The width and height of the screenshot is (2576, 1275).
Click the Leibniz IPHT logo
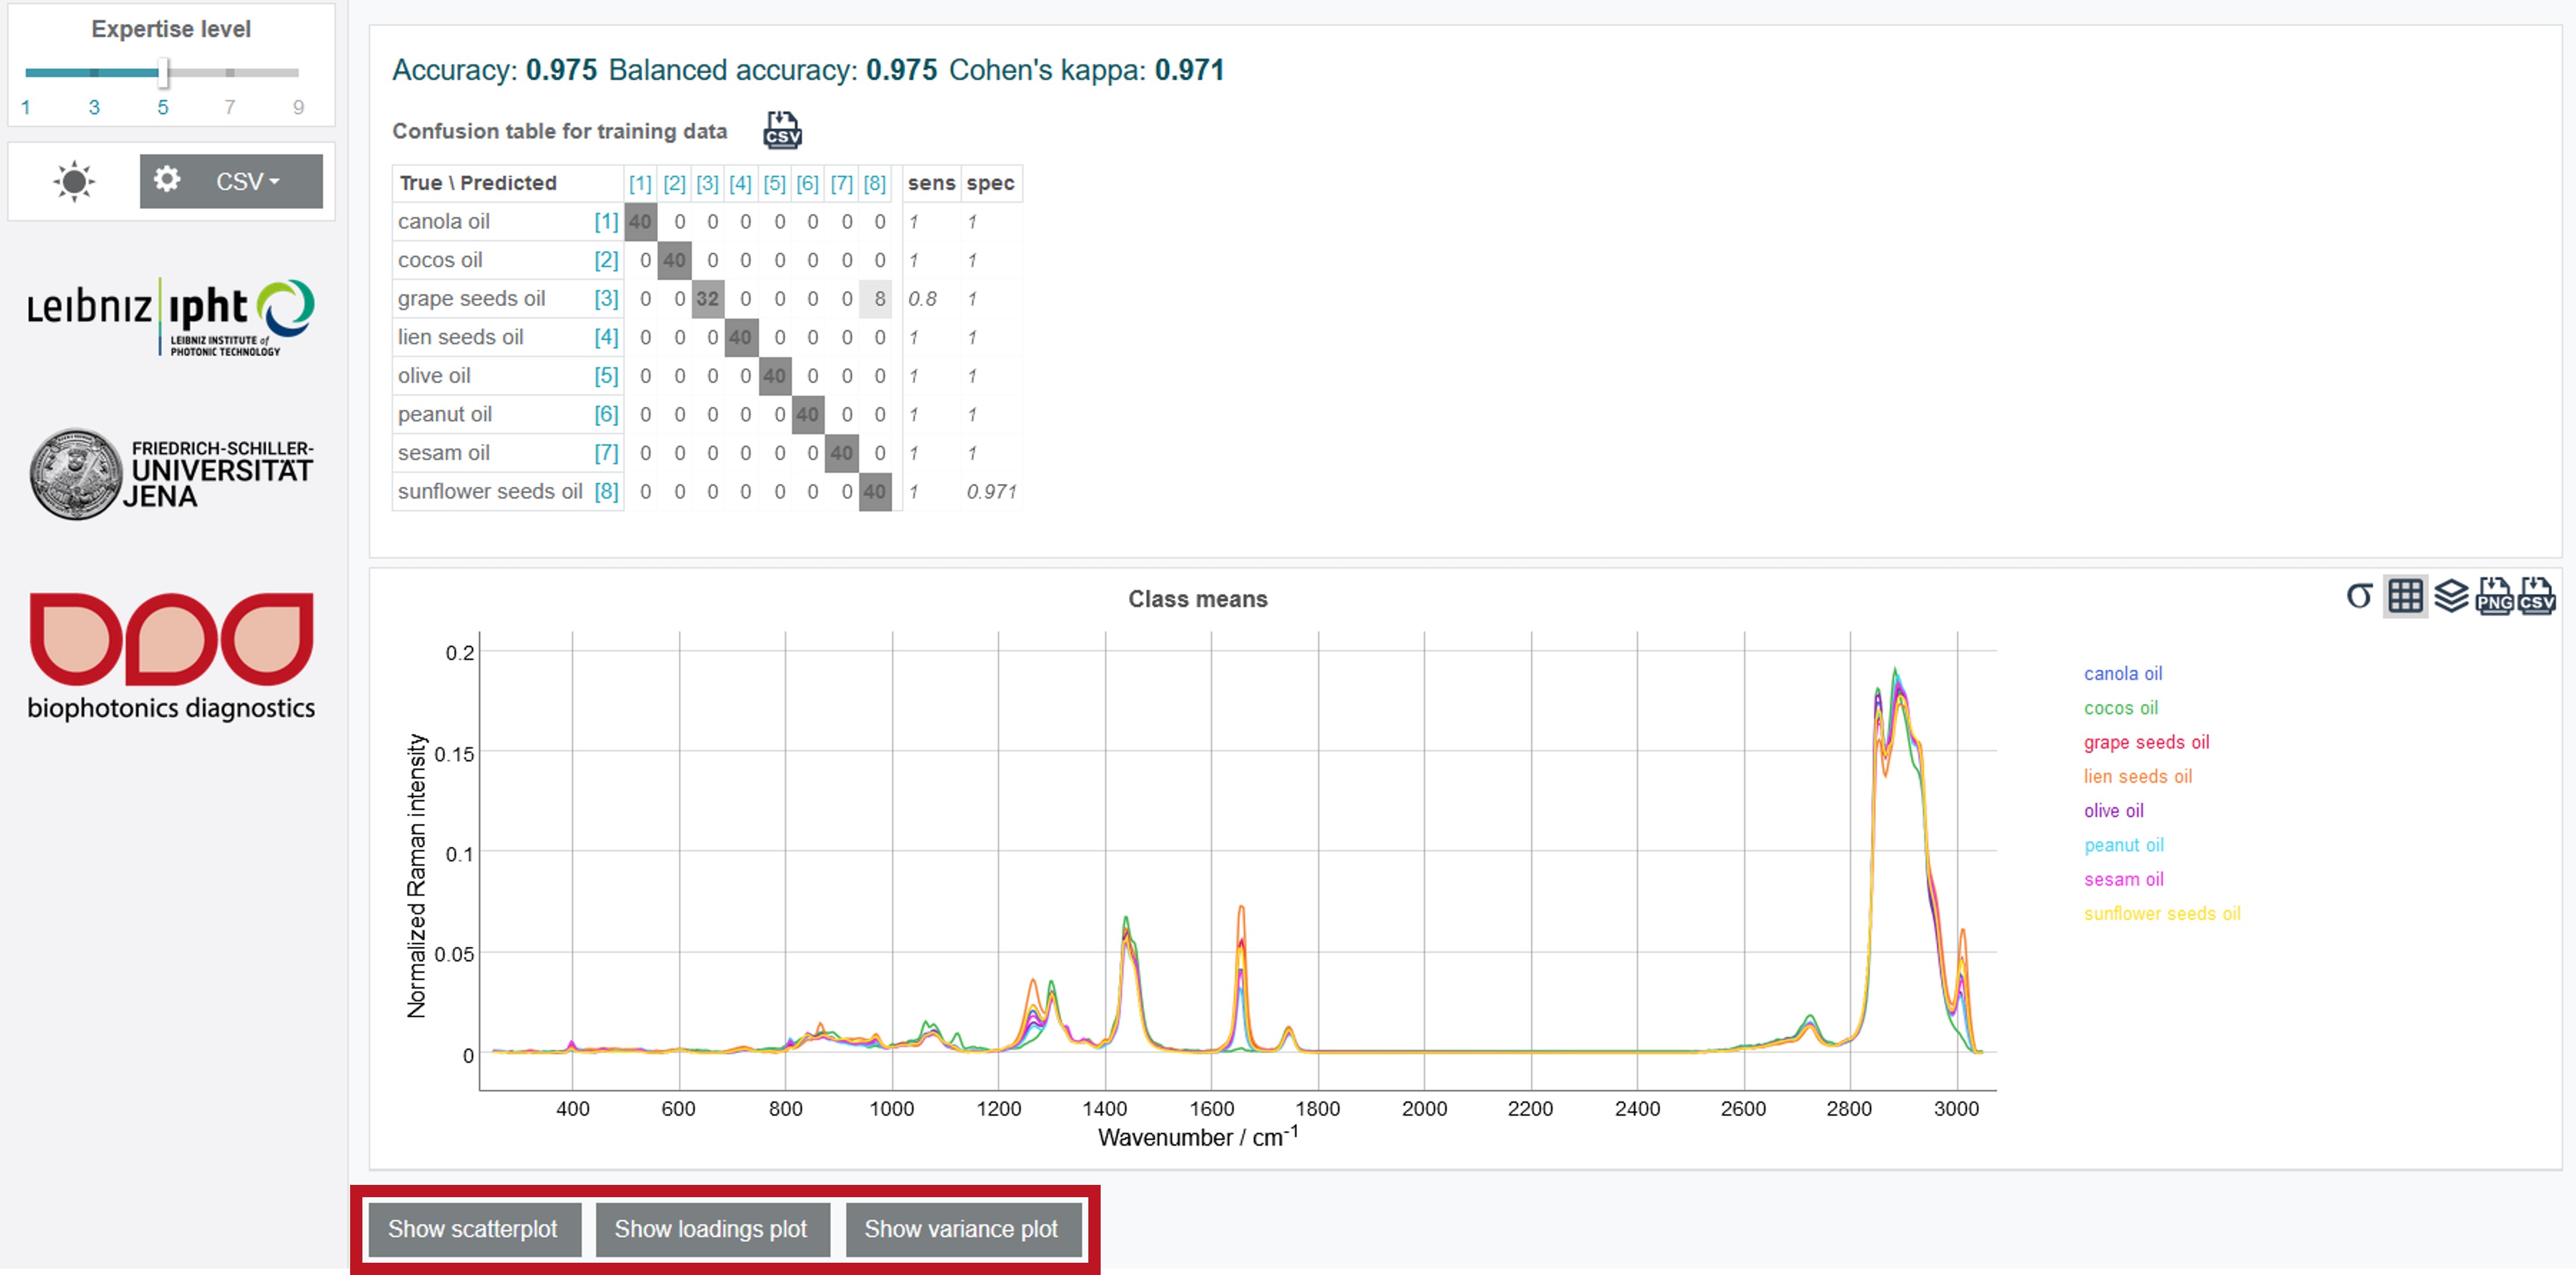tap(171, 316)
